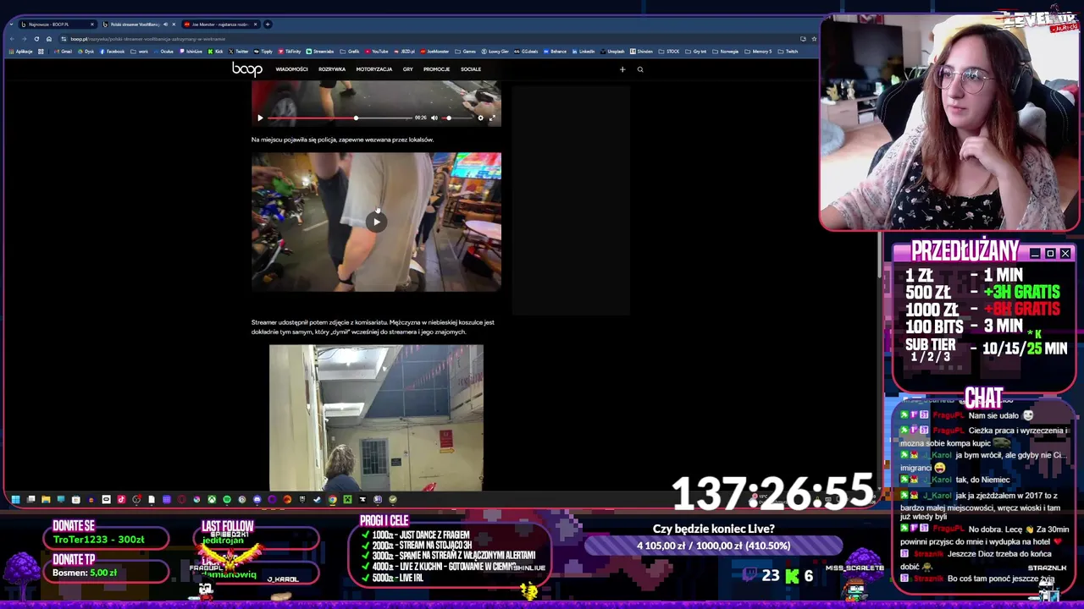The width and height of the screenshot is (1084, 609).
Task: Open MOTORYZACJA section
Action: [x=373, y=69]
